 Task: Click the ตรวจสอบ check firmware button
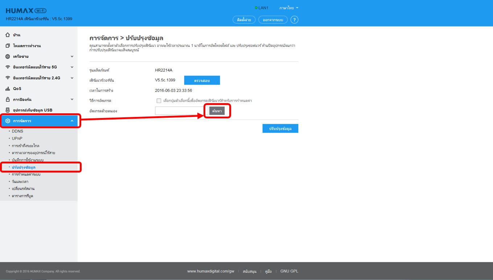(x=202, y=80)
